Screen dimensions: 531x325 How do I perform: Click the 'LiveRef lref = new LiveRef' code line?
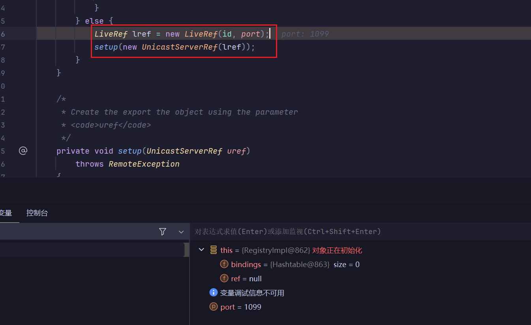182,34
